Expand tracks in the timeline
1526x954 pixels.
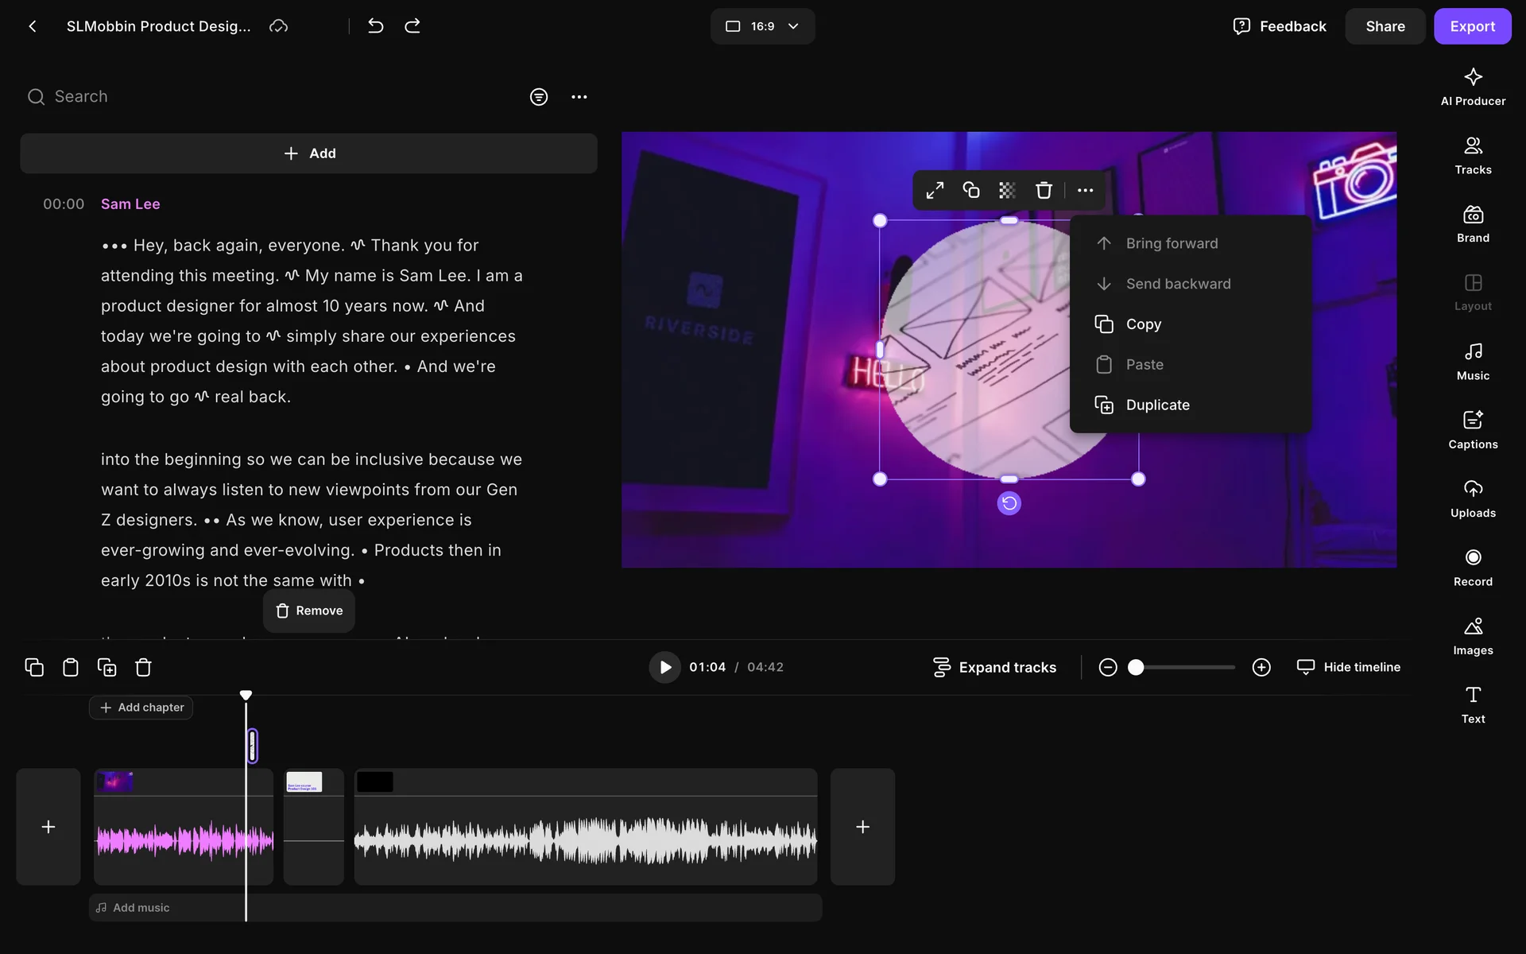[x=994, y=667]
